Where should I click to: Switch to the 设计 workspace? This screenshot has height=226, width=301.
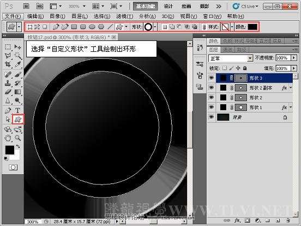click(168, 7)
